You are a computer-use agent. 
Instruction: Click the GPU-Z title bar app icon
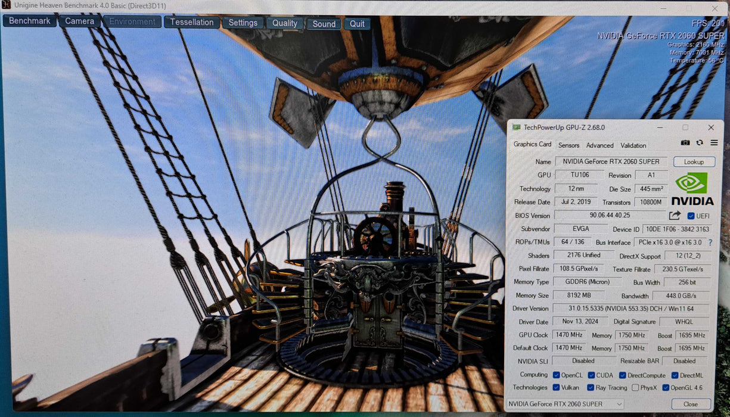(x=516, y=127)
